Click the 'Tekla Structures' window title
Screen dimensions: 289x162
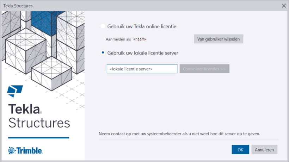tap(18, 6)
